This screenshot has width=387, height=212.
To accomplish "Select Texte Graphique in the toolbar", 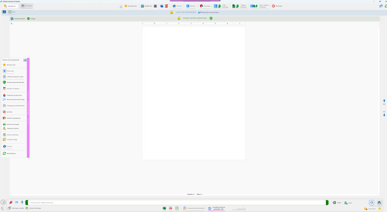I will [221, 6].
